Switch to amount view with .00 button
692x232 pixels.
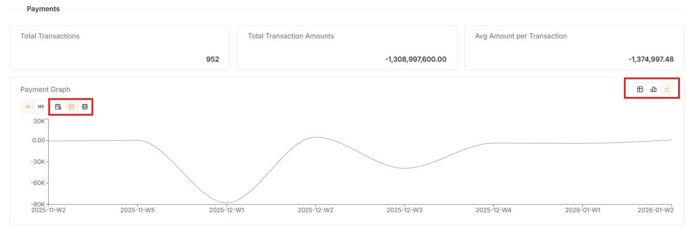tap(27, 107)
